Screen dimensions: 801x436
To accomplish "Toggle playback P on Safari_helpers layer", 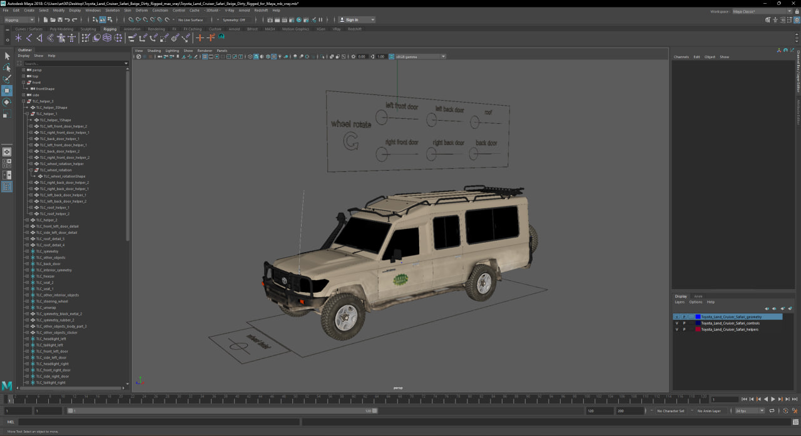I will (684, 330).
